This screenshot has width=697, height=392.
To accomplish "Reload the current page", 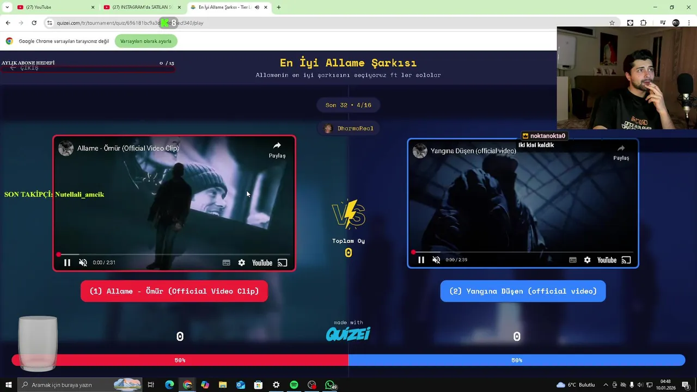I will (34, 23).
